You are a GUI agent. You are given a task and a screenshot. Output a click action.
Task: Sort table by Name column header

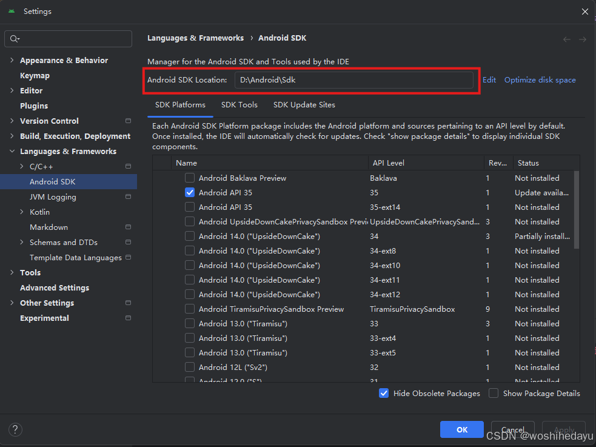pyautogui.click(x=269, y=163)
